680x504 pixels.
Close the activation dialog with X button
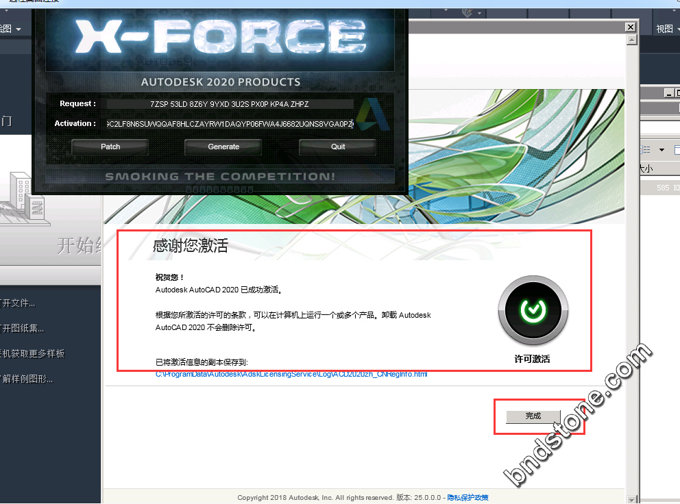pos(630,27)
